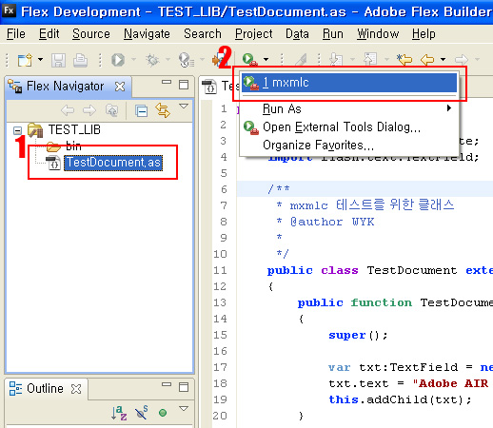Open the New wizard dropdown arrow
This screenshot has width=493, height=428.
coord(40,59)
